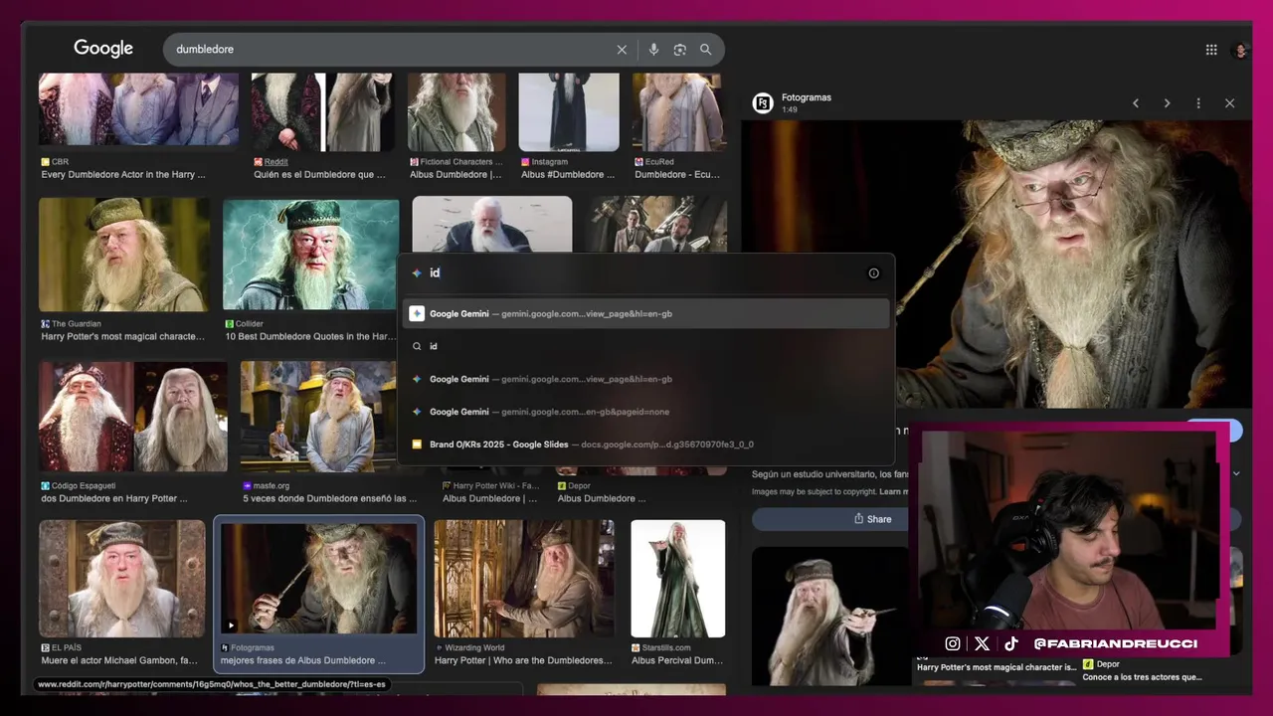Screen dimensions: 1273x716
Task: Open Wizarding World Dumbledores image
Action: tap(524, 579)
